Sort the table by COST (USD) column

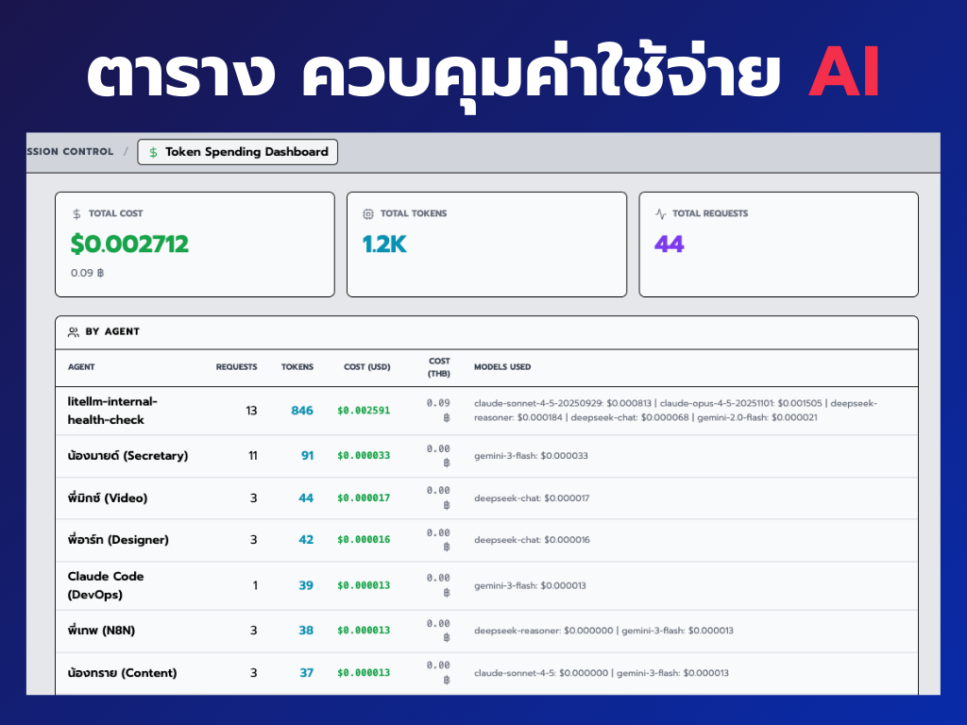coord(366,367)
